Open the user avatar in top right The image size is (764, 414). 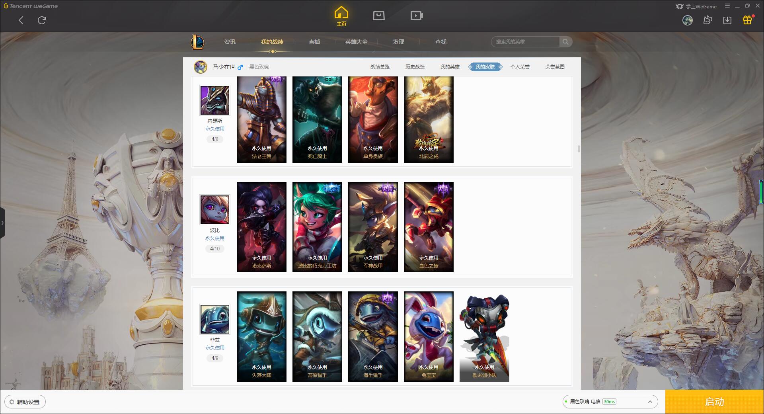(x=688, y=20)
